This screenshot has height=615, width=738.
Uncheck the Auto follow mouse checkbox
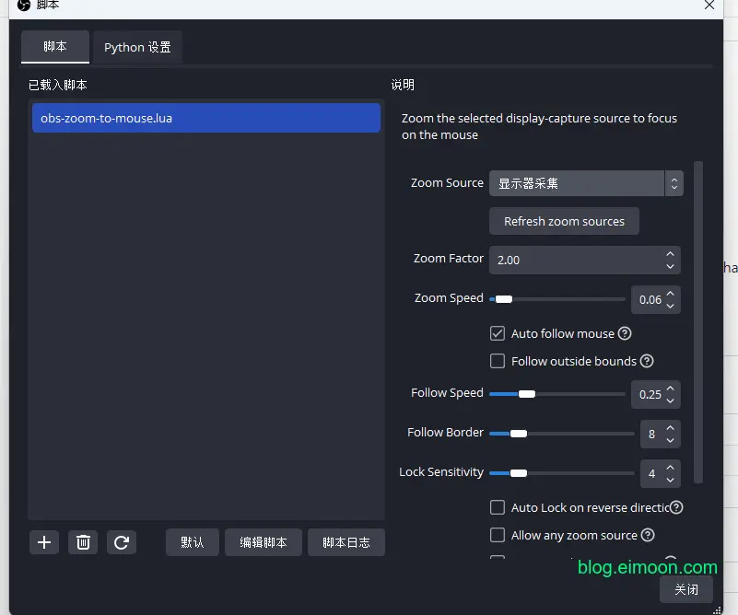click(x=498, y=333)
